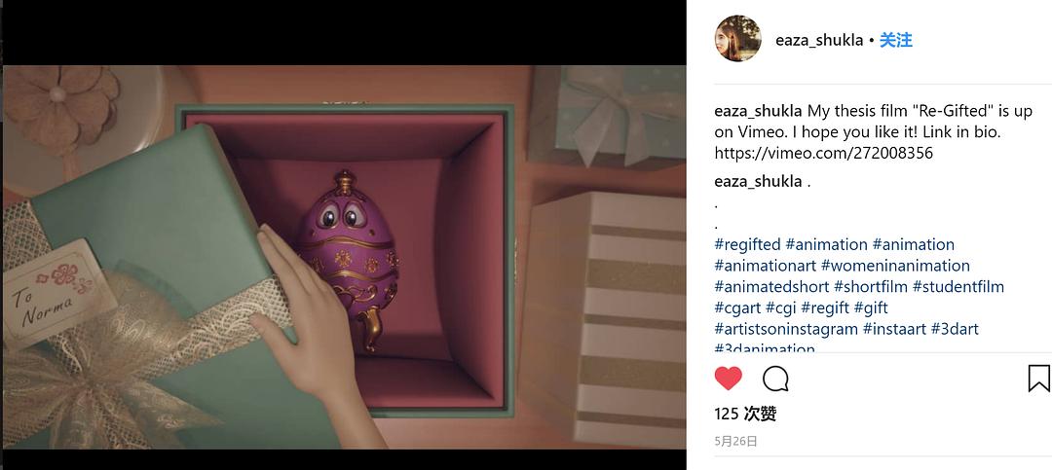
Task: Open the #artistsoninstagram hashtag
Action: pyautogui.click(x=786, y=329)
